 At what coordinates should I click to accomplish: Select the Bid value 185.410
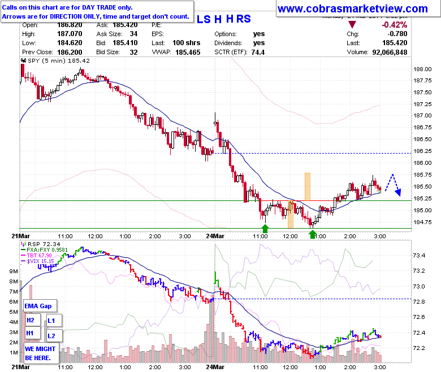tap(125, 43)
